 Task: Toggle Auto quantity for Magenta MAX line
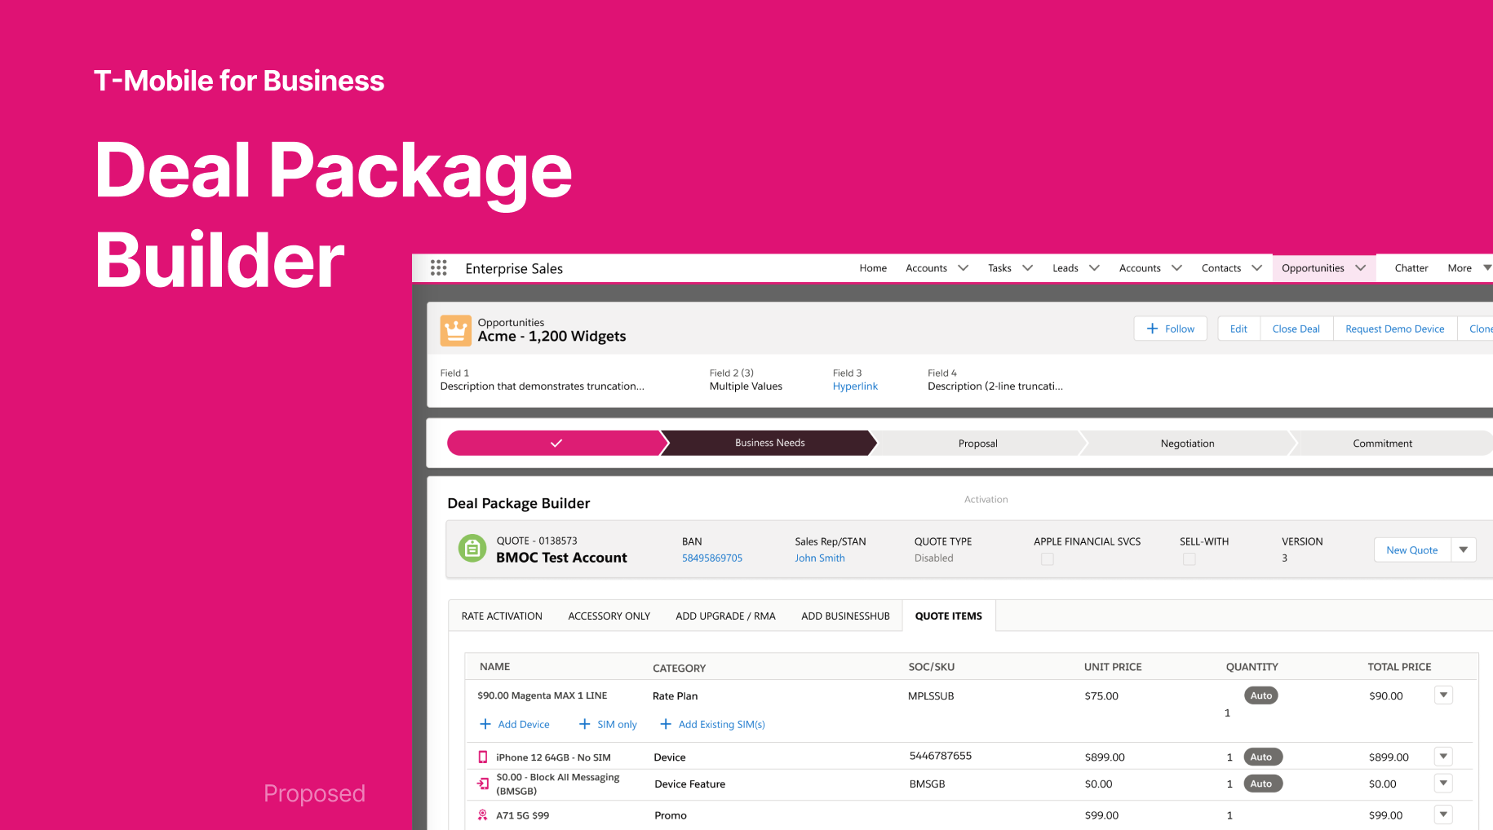tap(1261, 695)
